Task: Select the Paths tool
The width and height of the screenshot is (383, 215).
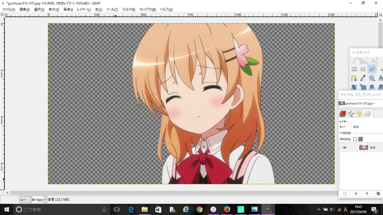Action: (x=355, y=78)
